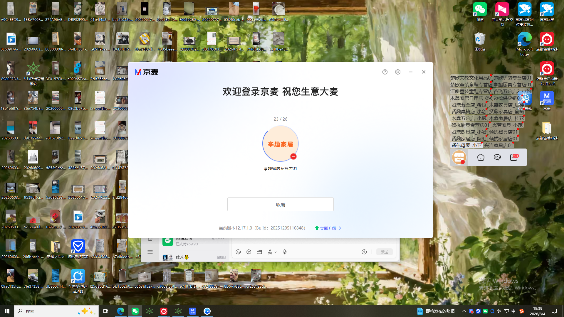Cancel the login with the 取消 button
Screen dimensions: 564x317
coord(281,204)
